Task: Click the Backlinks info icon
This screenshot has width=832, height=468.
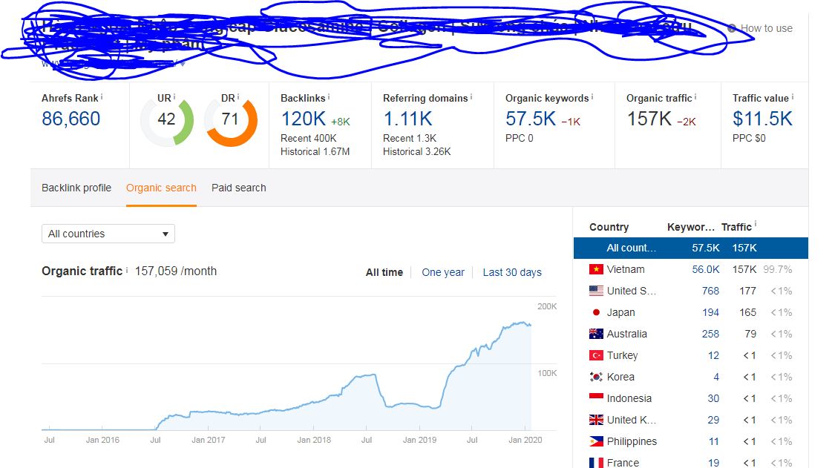Action: [x=329, y=97]
